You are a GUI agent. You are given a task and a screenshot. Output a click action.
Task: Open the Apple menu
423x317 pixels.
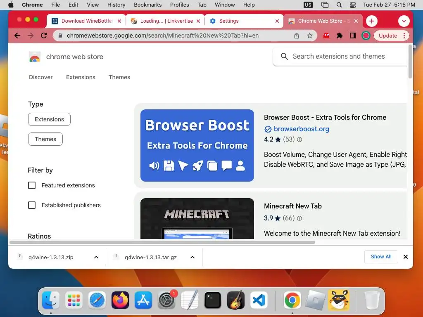(11, 5)
